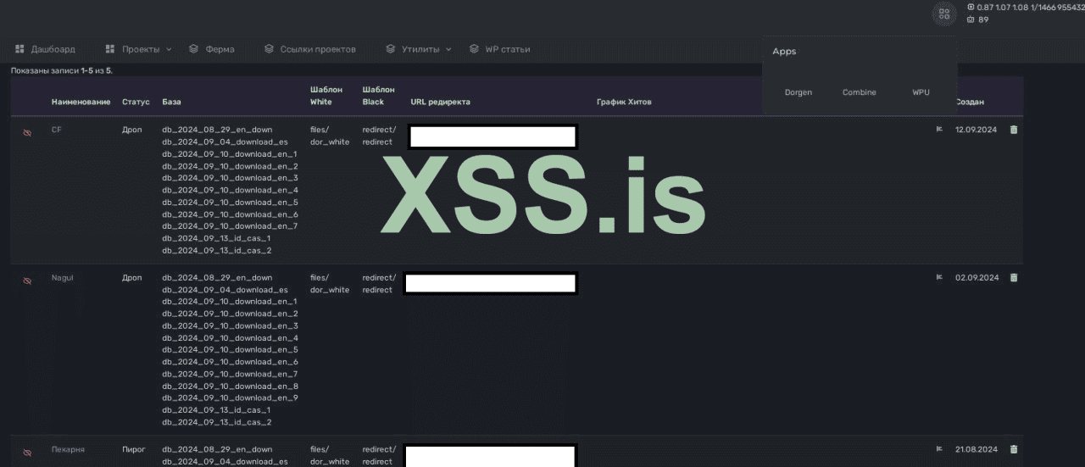Click the server load values 0.87 1.07 1.08

pyautogui.click(x=1003, y=7)
